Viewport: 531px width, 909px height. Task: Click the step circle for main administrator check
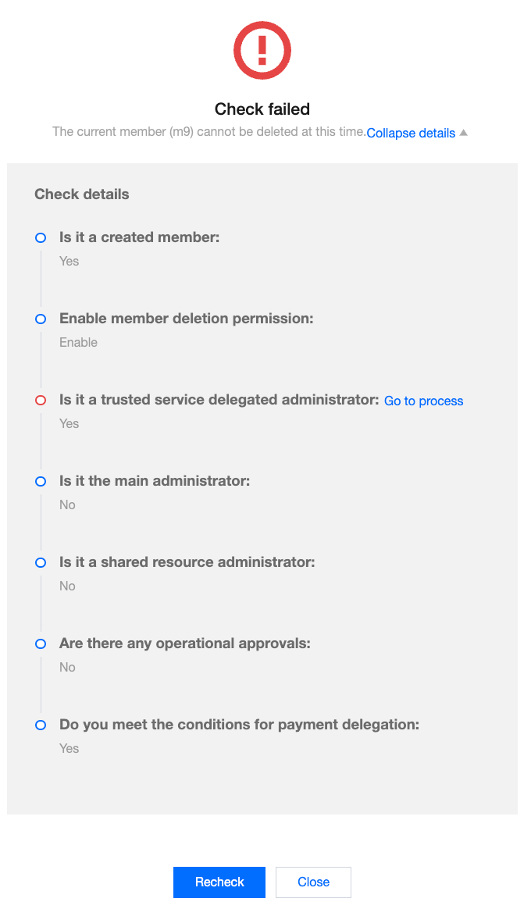point(41,481)
